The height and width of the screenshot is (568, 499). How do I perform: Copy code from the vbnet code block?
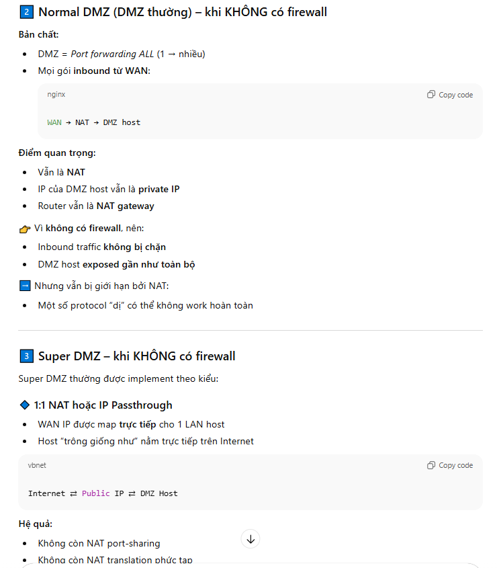450,465
